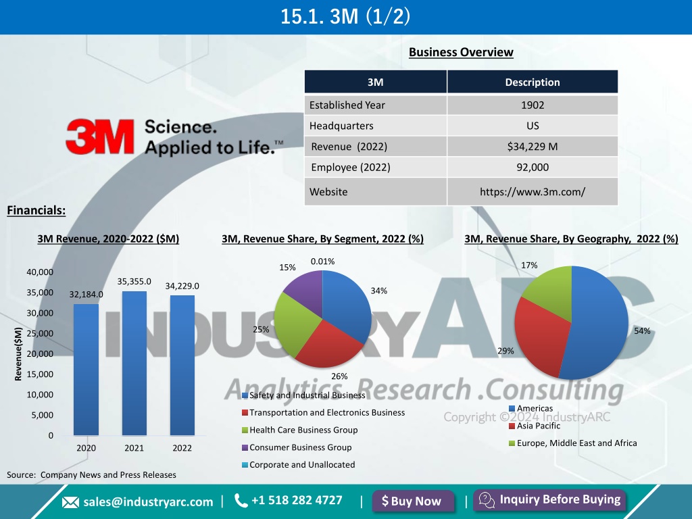Click the phone handset icon
This screenshot has height=519, width=692.
(241, 501)
